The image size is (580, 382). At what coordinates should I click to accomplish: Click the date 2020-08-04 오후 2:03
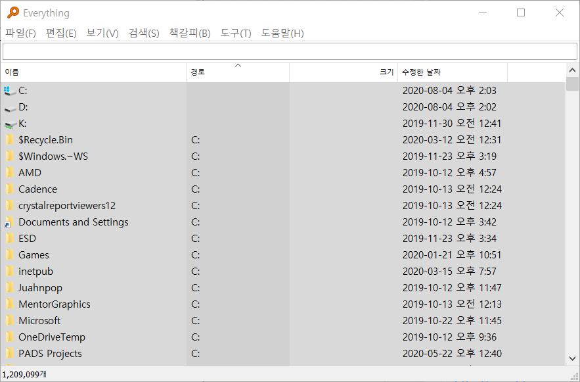449,91
